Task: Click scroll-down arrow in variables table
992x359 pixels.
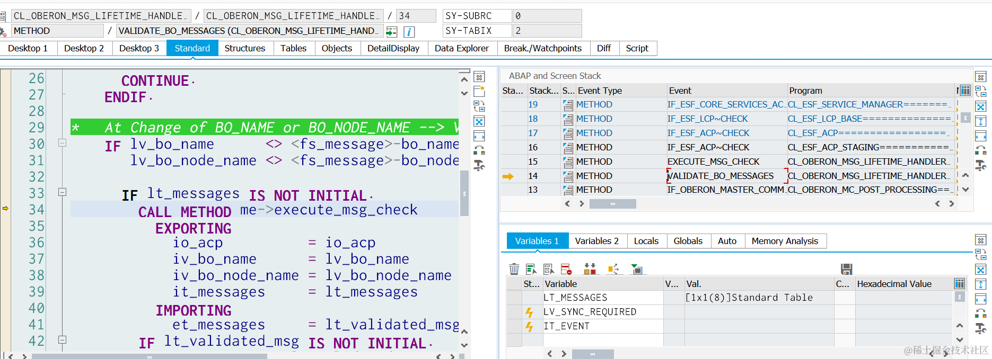Action: pyautogui.click(x=960, y=339)
